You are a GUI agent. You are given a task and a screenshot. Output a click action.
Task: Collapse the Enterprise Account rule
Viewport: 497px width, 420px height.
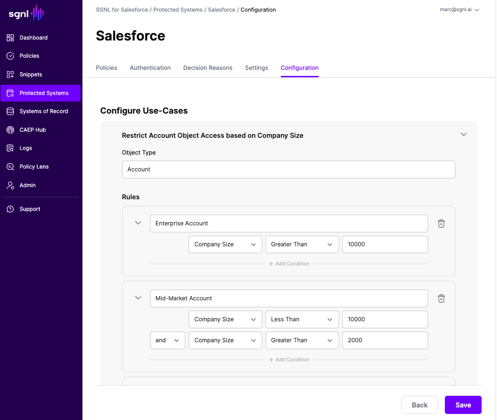(x=138, y=223)
